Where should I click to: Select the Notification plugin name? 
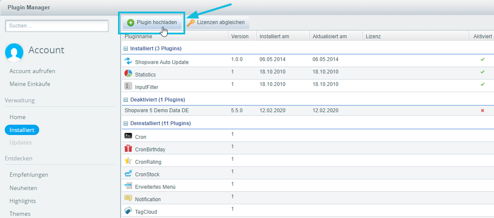148,200
